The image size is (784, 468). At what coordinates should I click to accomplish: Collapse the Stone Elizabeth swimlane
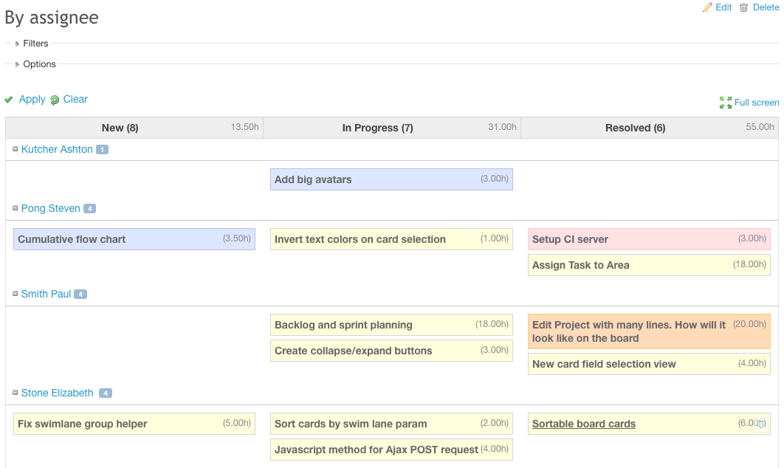(x=14, y=393)
